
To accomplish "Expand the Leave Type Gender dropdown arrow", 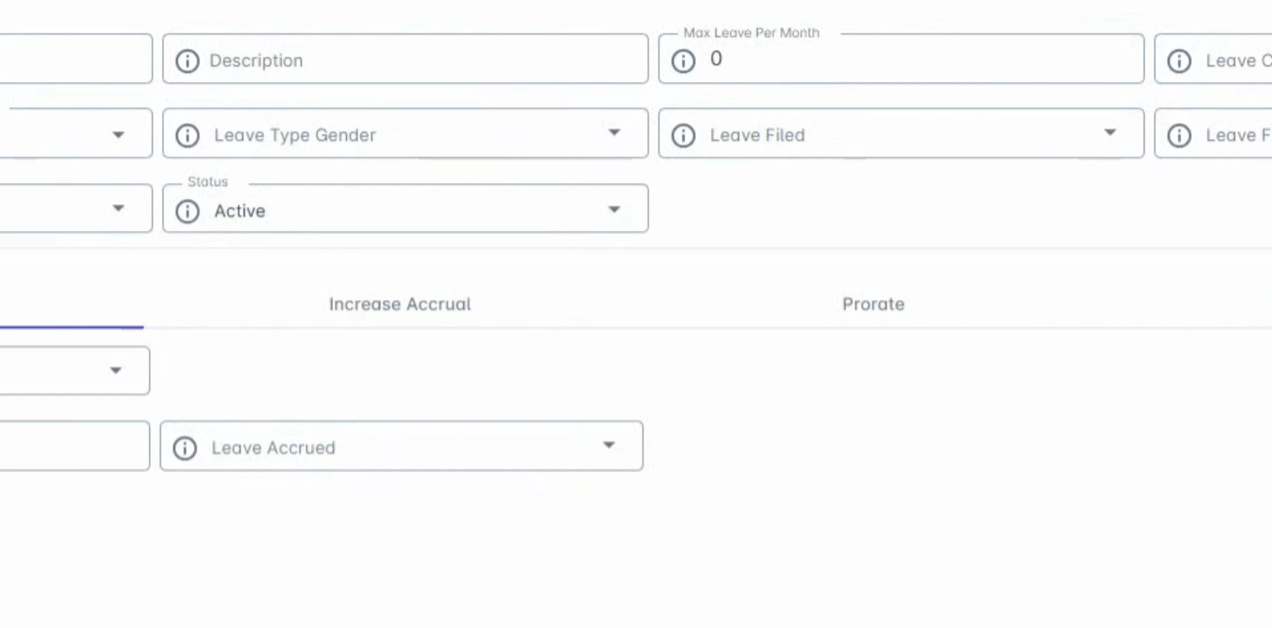I will coord(614,133).
